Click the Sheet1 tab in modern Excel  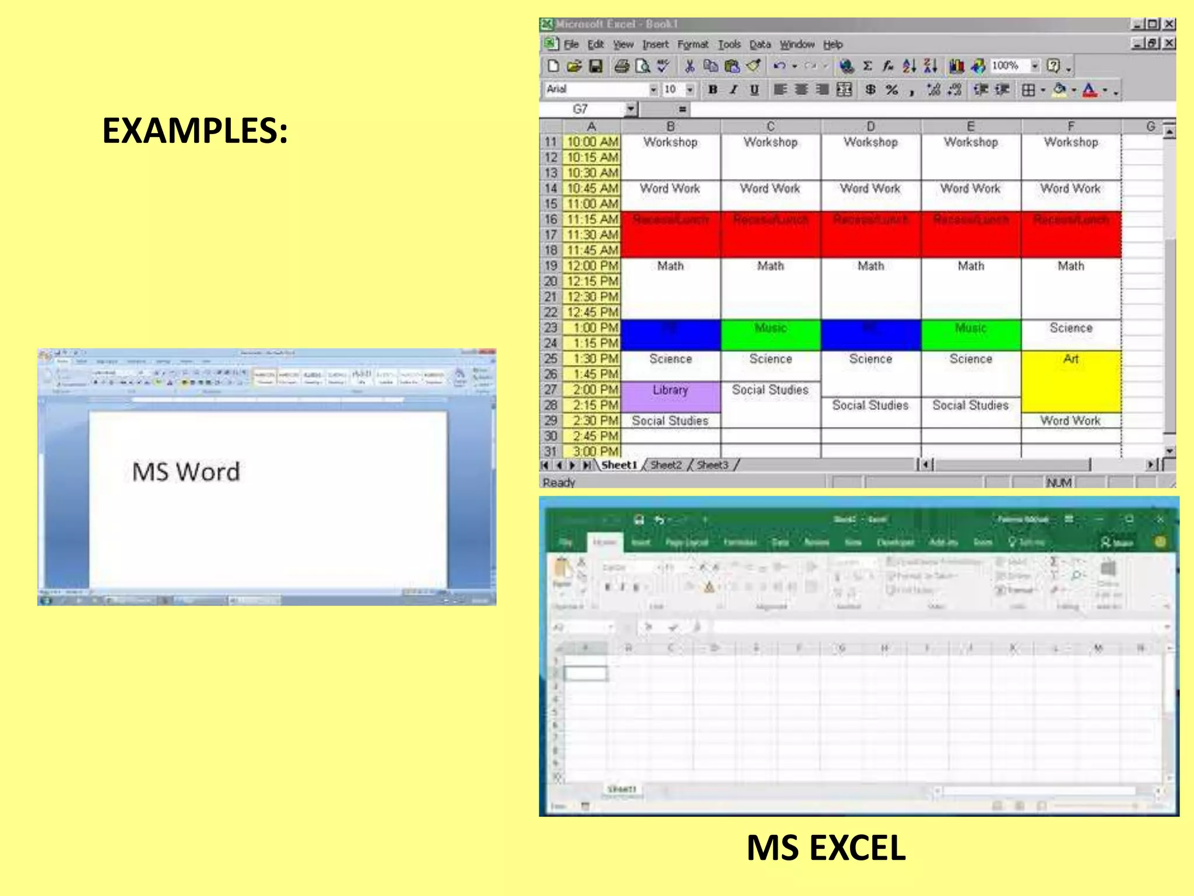621,789
